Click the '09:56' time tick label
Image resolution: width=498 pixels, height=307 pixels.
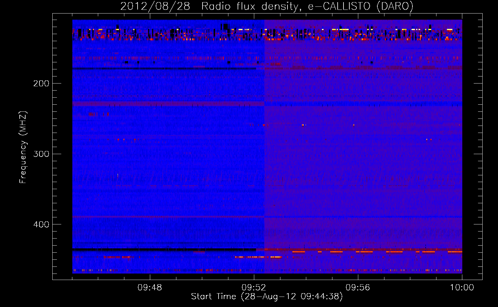coord(358,288)
